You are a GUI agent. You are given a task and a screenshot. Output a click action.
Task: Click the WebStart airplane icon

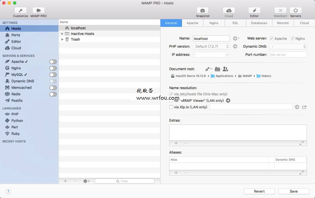click(281, 10)
